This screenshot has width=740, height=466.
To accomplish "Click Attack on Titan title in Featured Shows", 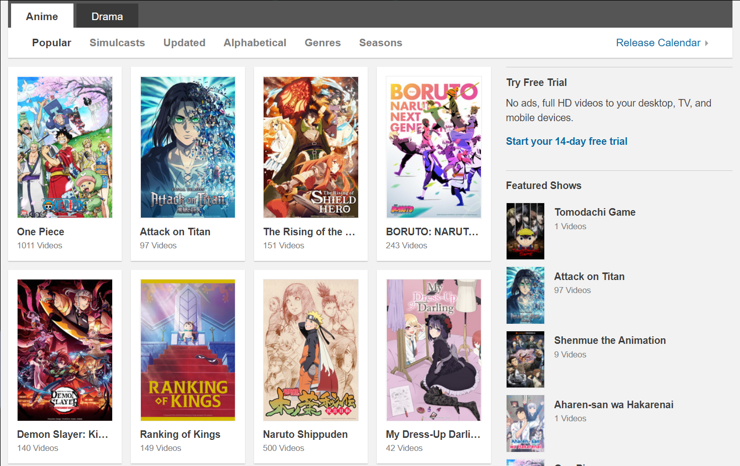I will [x=590, y=276].
